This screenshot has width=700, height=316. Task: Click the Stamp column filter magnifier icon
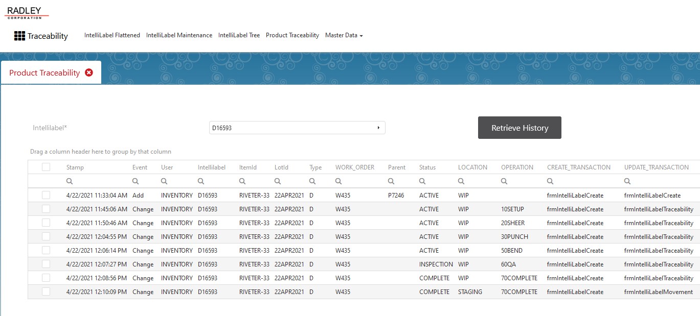pos(70,181)
